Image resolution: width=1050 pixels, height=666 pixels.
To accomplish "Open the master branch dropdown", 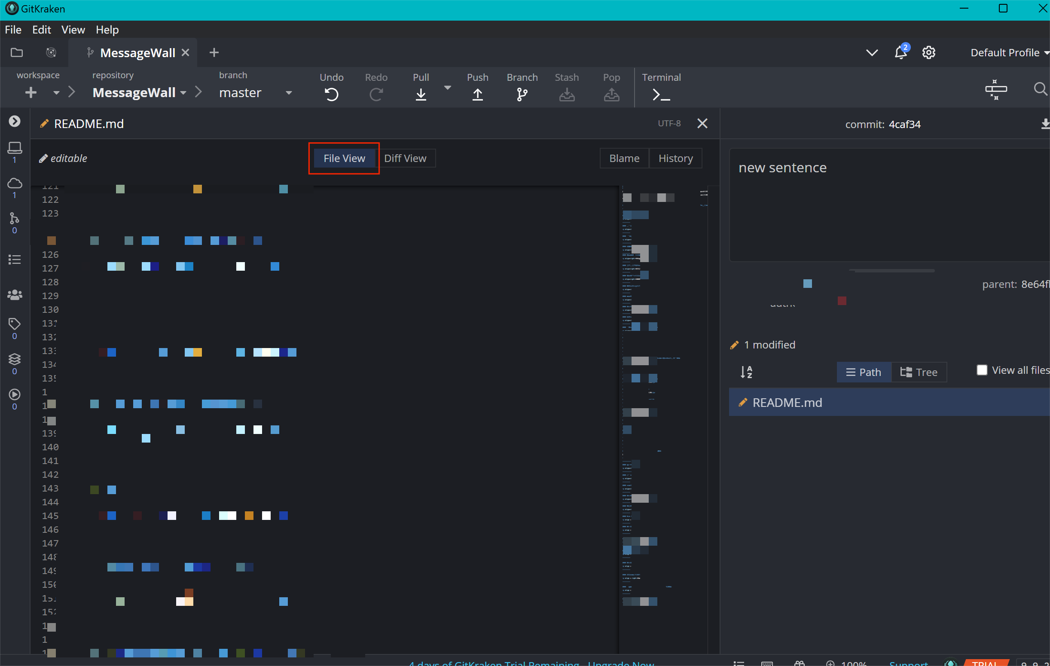I will click(288, 93).
